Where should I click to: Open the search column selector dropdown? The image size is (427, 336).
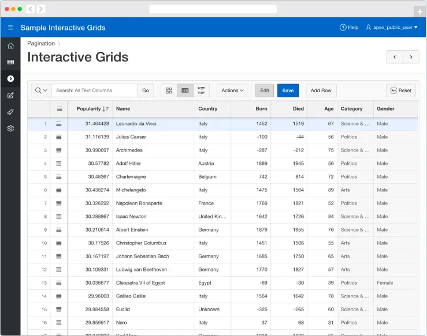click(x=42, y=90)
